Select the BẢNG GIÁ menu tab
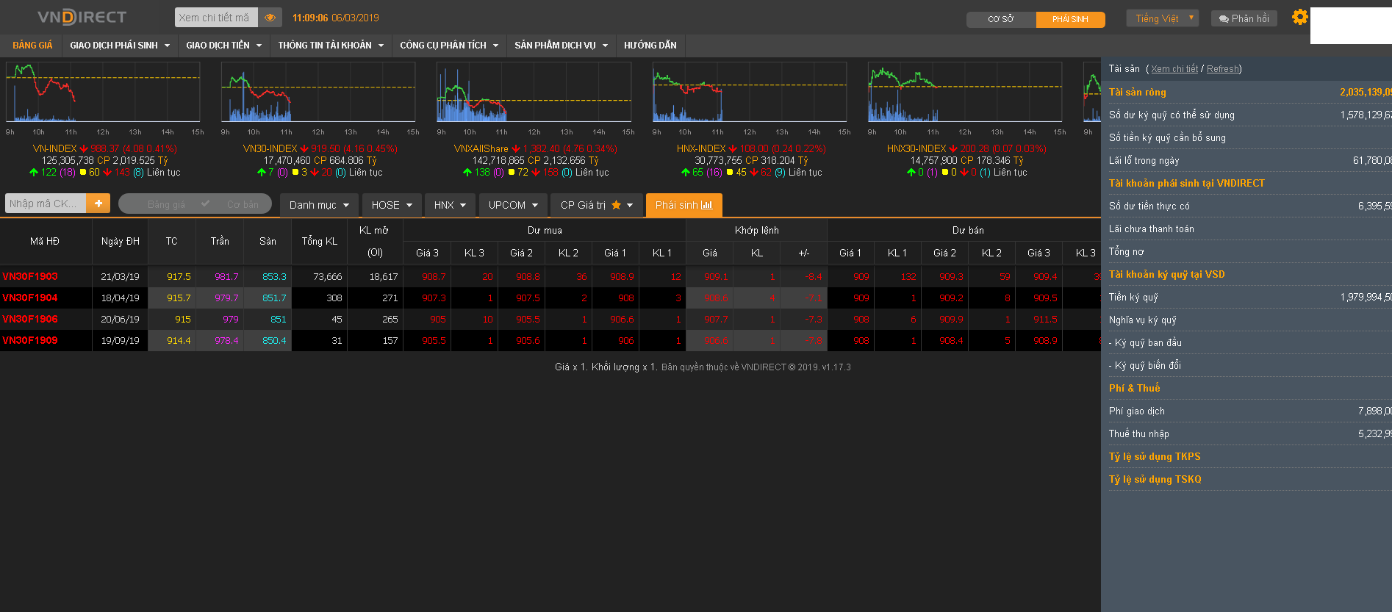The height and width of the screenshot is (612, 1392). (x=32, y=46)
